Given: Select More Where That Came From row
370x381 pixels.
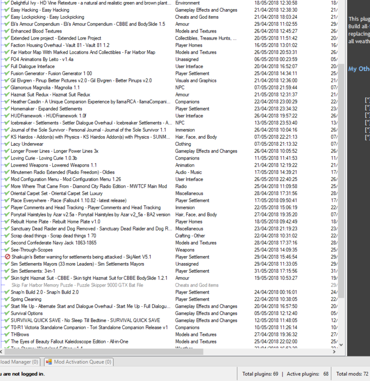Looking at the screenshot, I should click(169, 186).
